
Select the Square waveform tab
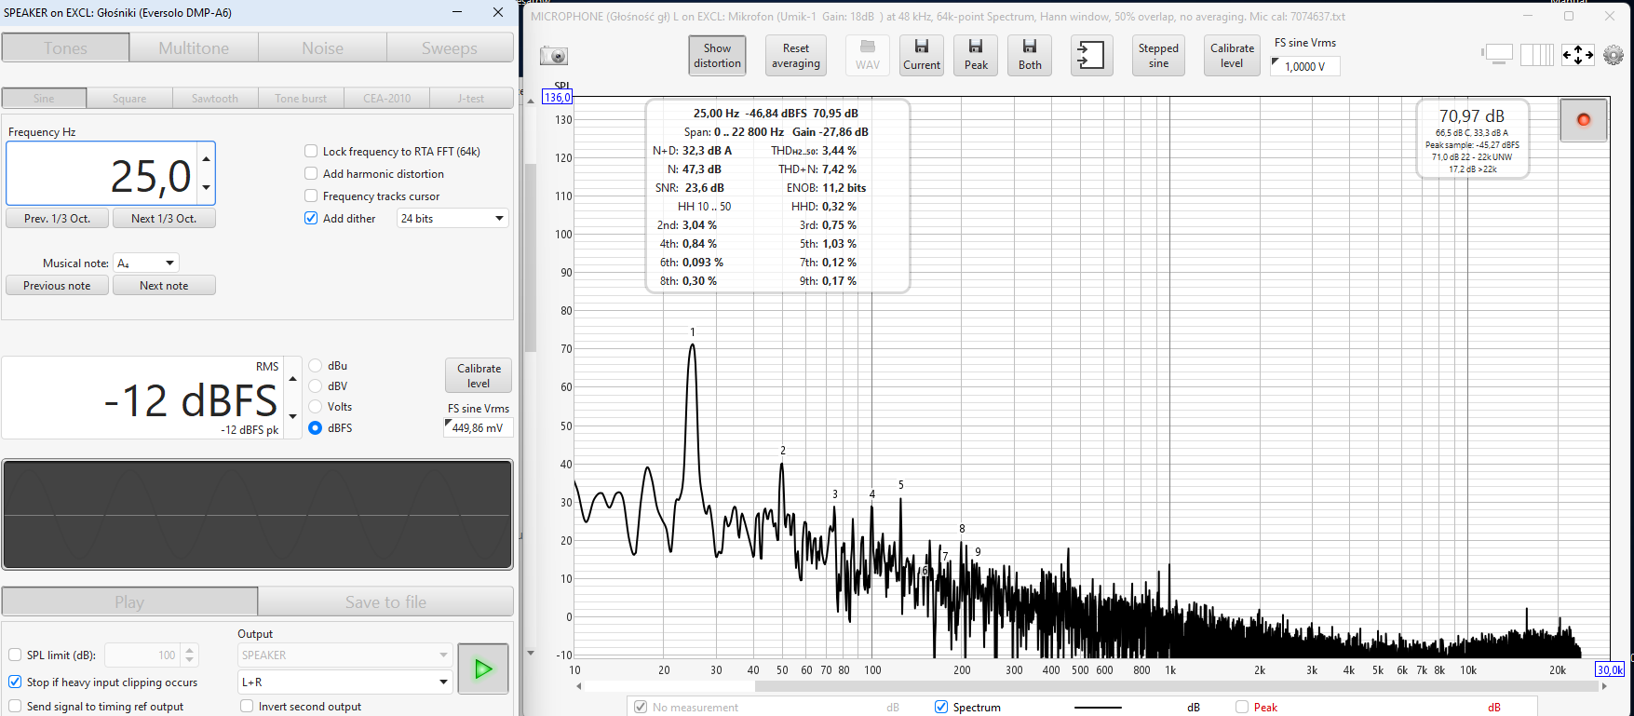pyautogui.click(x=129, y=99)
